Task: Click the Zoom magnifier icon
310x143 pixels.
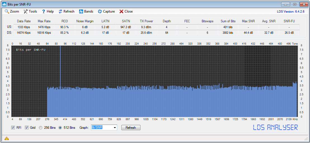Action: (7, 11)
